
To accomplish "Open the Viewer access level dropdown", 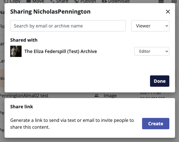I will 150,26.
